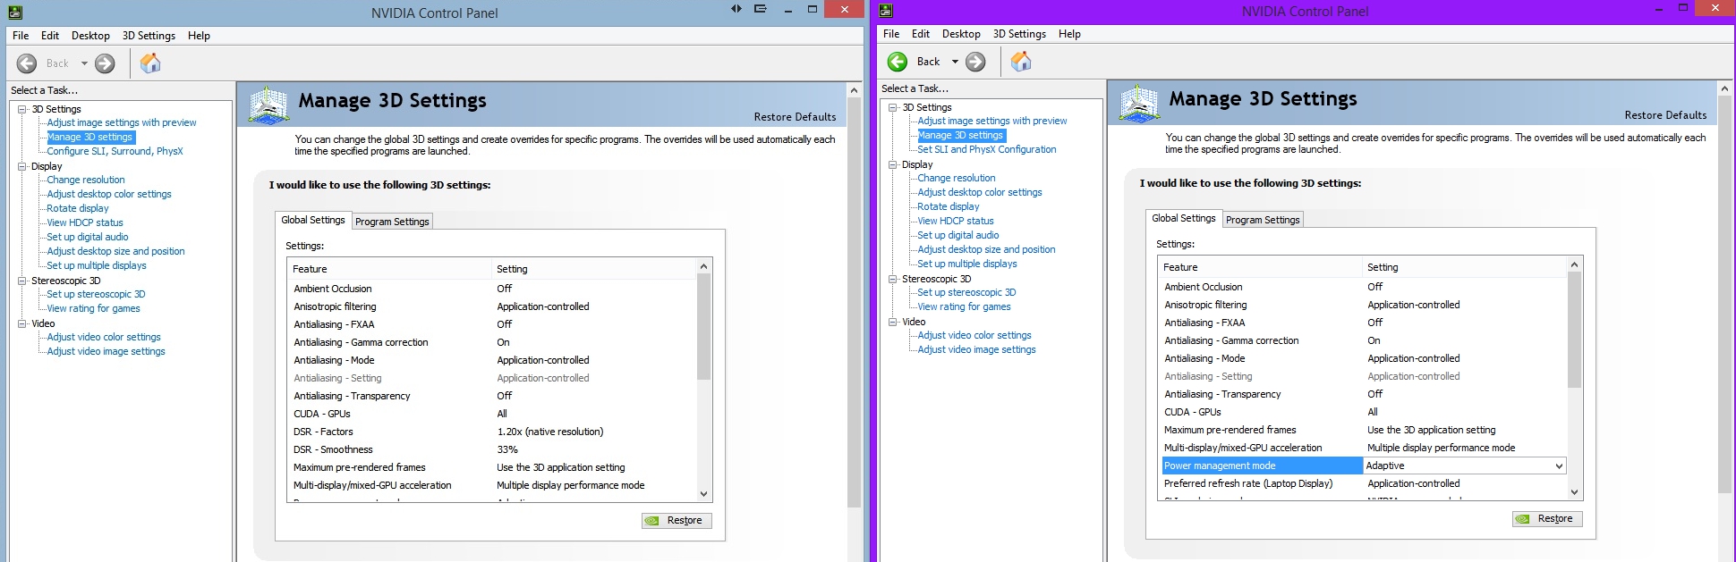Open Back history dropdown in right window
This screenshot has width=1736, height=562.
(955, 62)
